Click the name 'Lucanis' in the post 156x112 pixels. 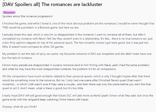tap(58, 65)
